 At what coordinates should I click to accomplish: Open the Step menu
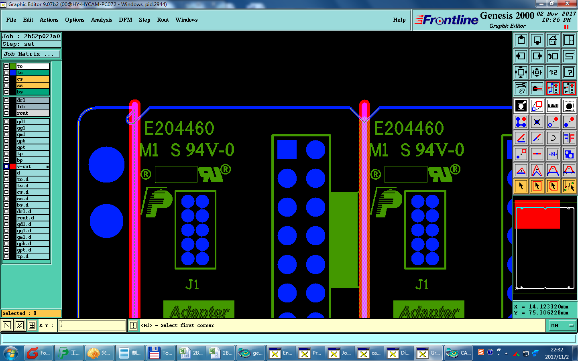(144, 20)
